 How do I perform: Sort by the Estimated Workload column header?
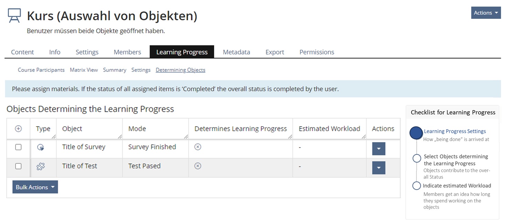(x=329, y=129)
